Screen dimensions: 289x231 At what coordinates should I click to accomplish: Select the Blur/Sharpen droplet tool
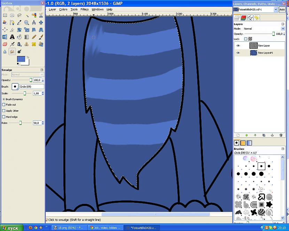pos(5,51)
